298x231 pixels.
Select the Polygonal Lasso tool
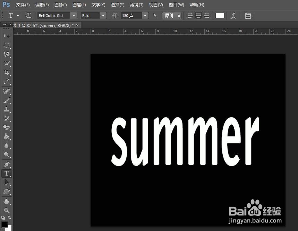(x=7, y=54)
